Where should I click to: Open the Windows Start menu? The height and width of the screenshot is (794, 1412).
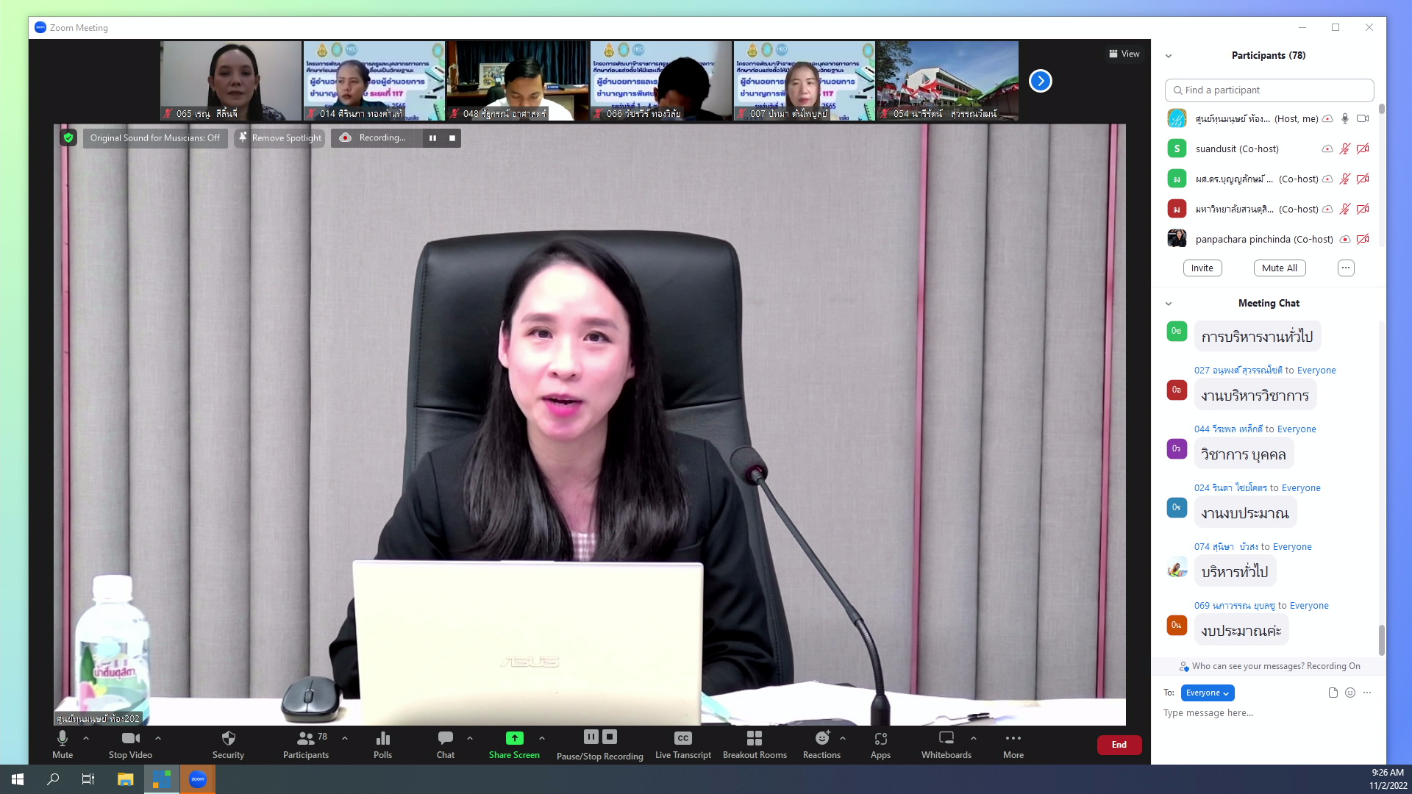point(18,779)
